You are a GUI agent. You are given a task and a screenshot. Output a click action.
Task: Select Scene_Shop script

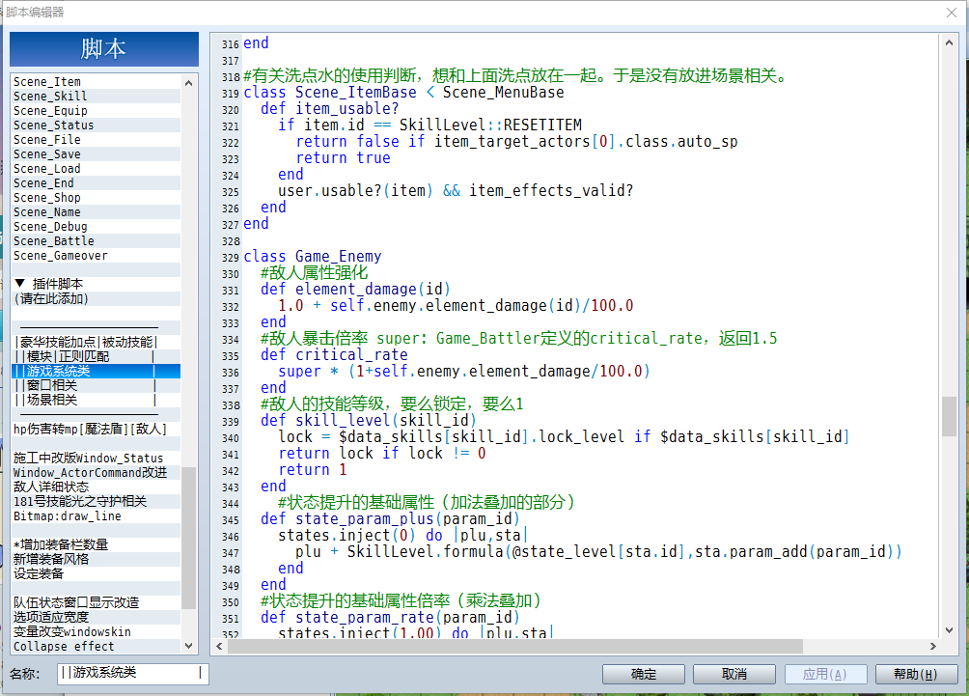[x=96, y=197]
